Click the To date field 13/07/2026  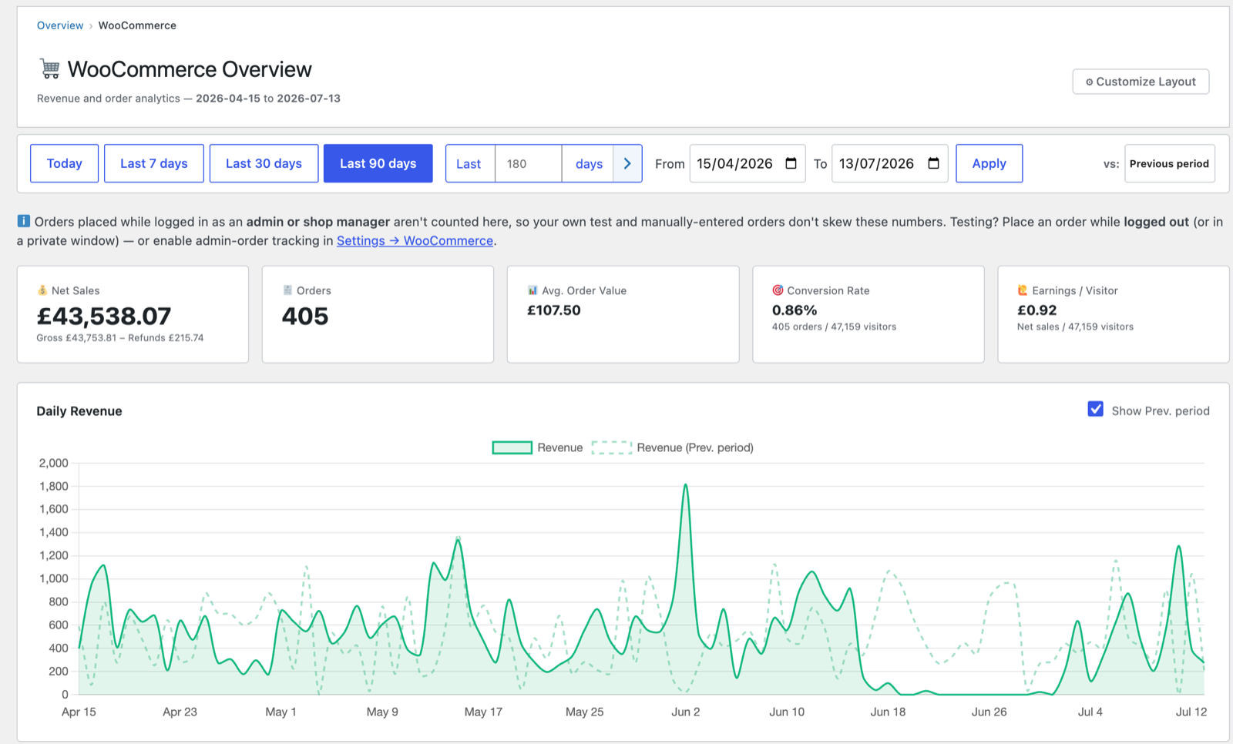pos(890,163)
